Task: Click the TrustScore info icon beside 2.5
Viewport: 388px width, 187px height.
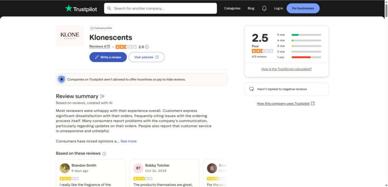Action: pos(147,47)
